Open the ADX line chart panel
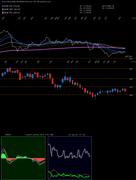The image size is (136, 180). 70,158
